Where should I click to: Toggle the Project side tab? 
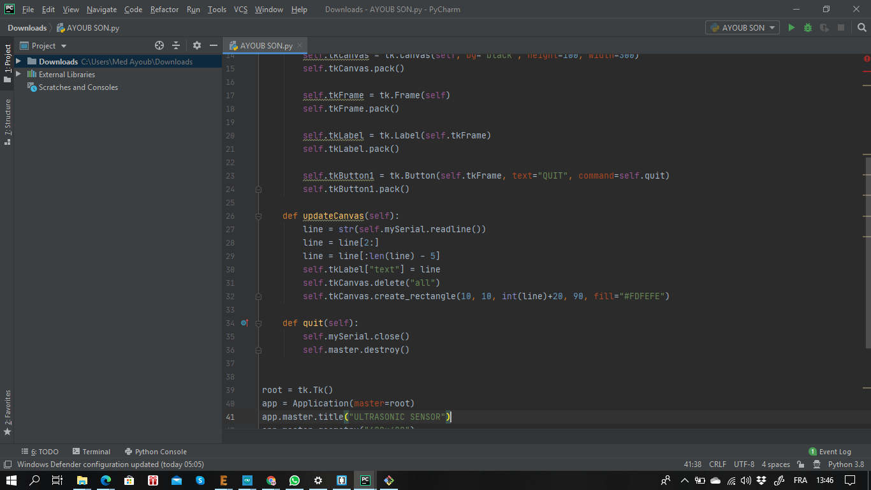(7, 64)
